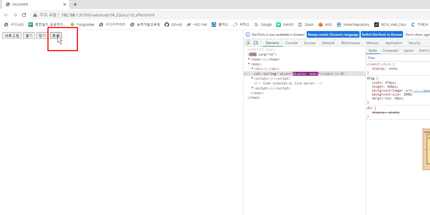The width and height of the screenshot is (430, 215).
Task: Switch to the Security tab
Action: click(x=414, y=43)
